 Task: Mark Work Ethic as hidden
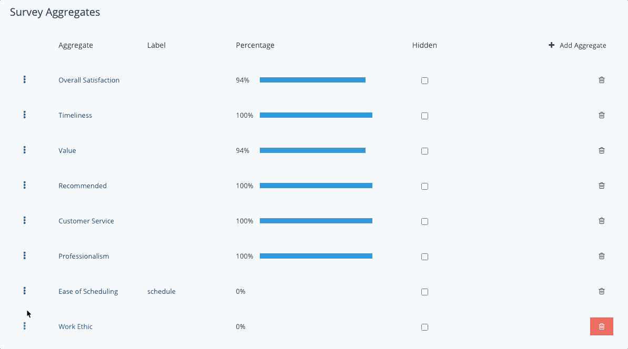point(424,327)
